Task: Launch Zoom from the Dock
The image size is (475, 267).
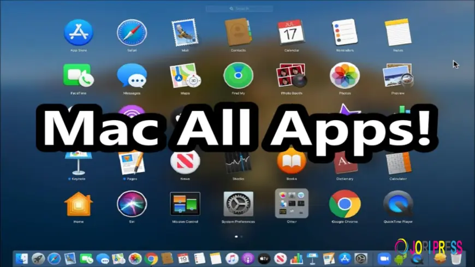Action: pyautogui.click(x=384, y=259)
